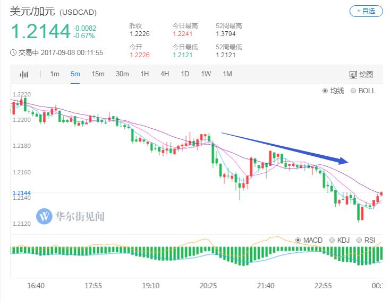Click the clock icon beside trading time
The height and width of the screenshot is (301, 391).
pos(14,52)
